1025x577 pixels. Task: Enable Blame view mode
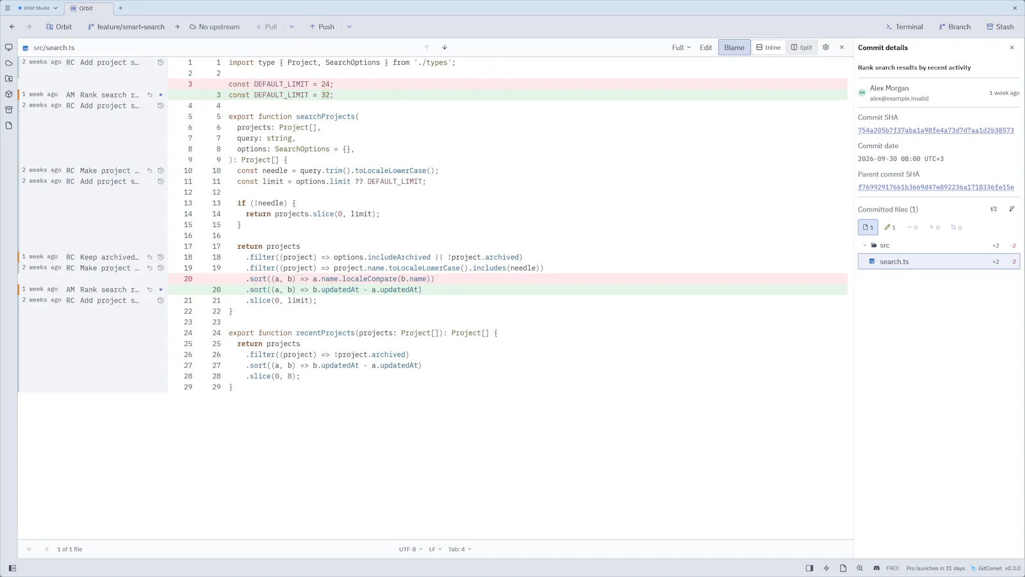(x=734, y=47)
